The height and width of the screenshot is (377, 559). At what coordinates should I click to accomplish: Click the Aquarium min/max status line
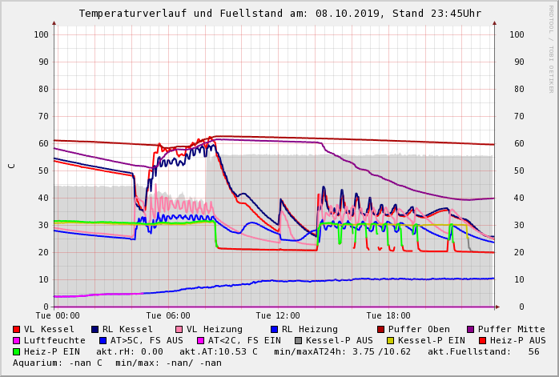coord(119,363)
